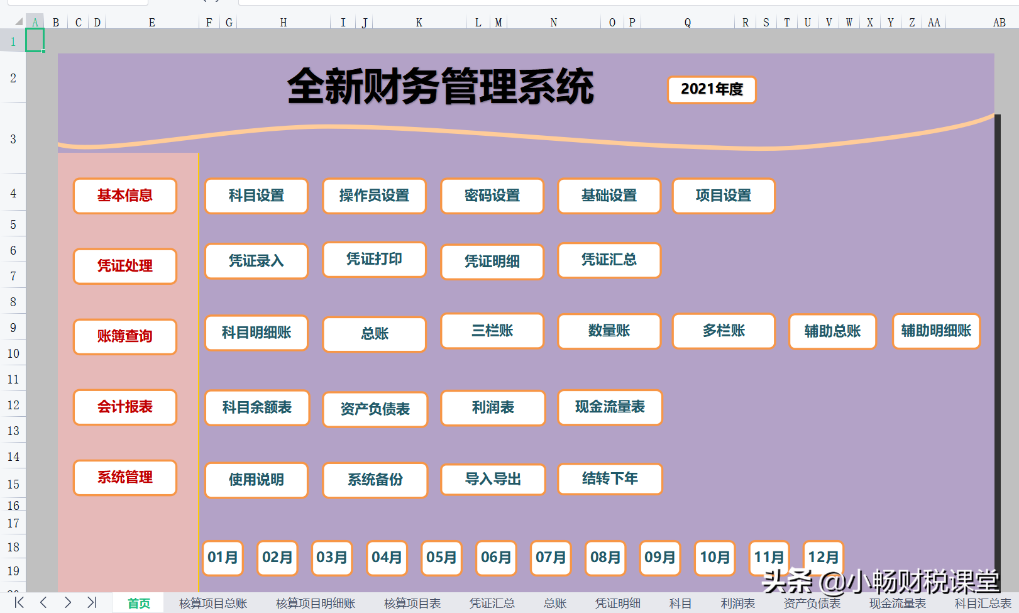This screenshot has height=613, width=1019.
Task: Click the next sheet navigation arrow
Action: click(x=68, y=602)
